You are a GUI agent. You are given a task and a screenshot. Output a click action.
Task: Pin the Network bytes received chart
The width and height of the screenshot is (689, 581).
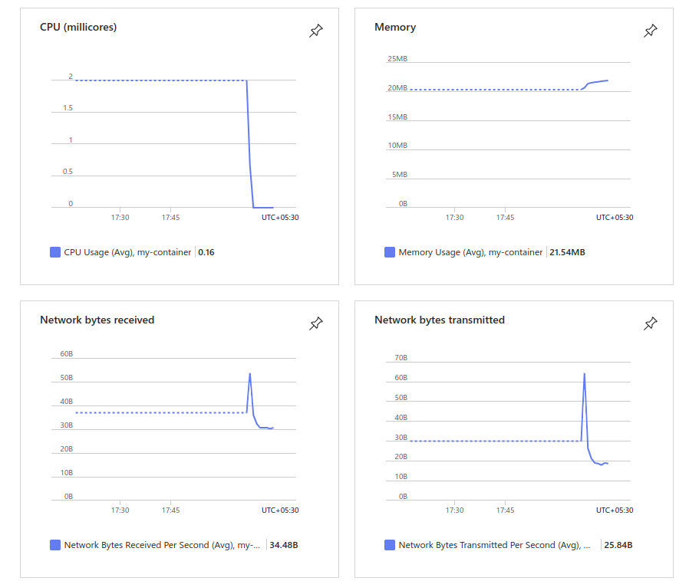(x=315, y=324)
